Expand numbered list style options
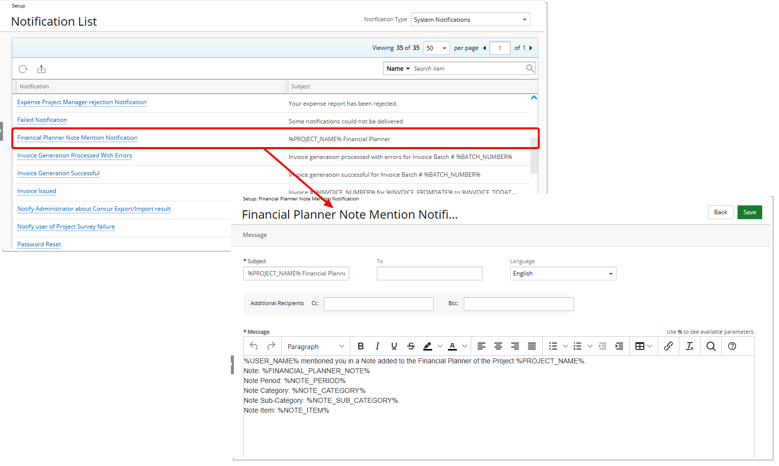The image size is (779, 466). (x=590, y=346)
